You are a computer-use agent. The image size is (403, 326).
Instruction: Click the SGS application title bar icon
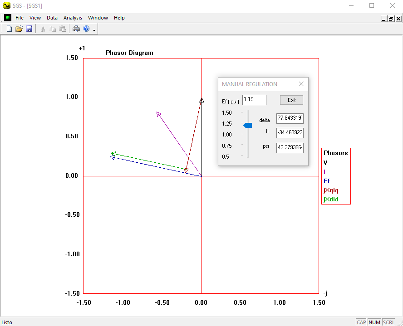point(6,5)
